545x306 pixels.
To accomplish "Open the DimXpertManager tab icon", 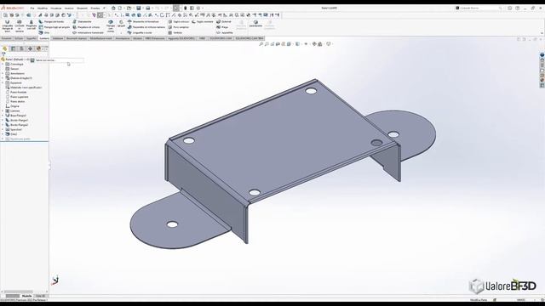I will (x=30, y=48).
